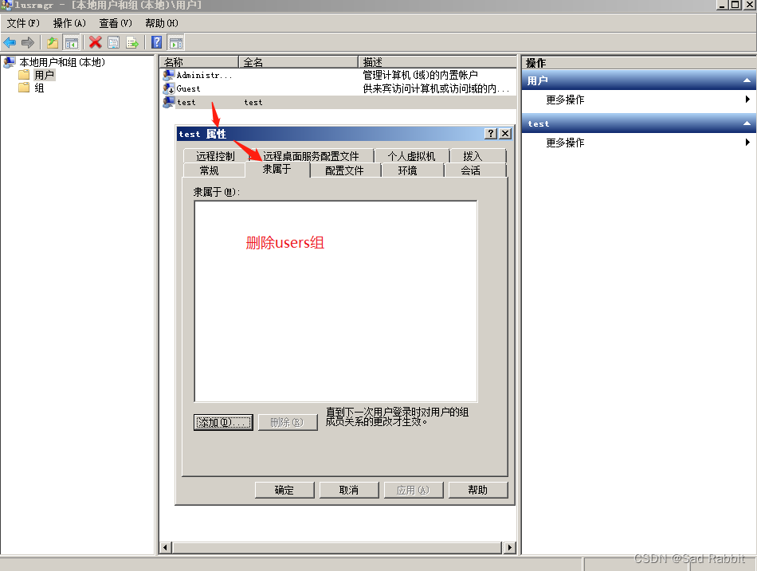This screenshot has width=757, height=571.
Task: Select the Administrator user icon
Action: [x=168, y=75]
